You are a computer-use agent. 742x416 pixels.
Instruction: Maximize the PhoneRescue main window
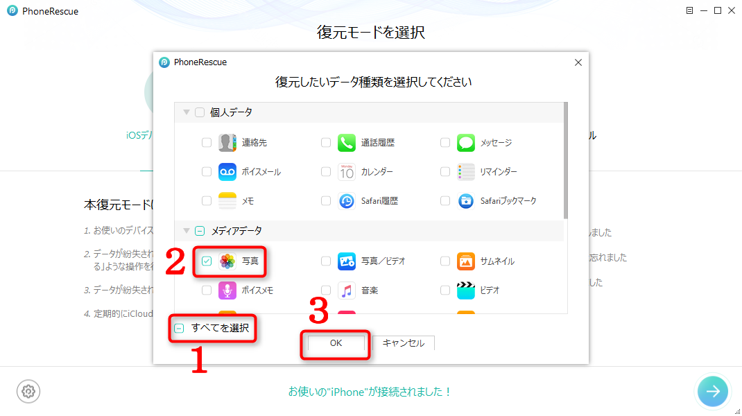[x=718, y=10]
